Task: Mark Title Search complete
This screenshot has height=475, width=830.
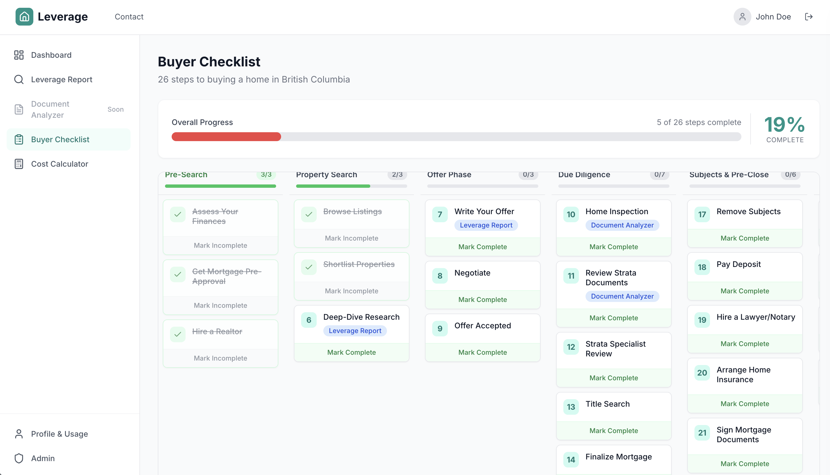Action: click(614, 431)
